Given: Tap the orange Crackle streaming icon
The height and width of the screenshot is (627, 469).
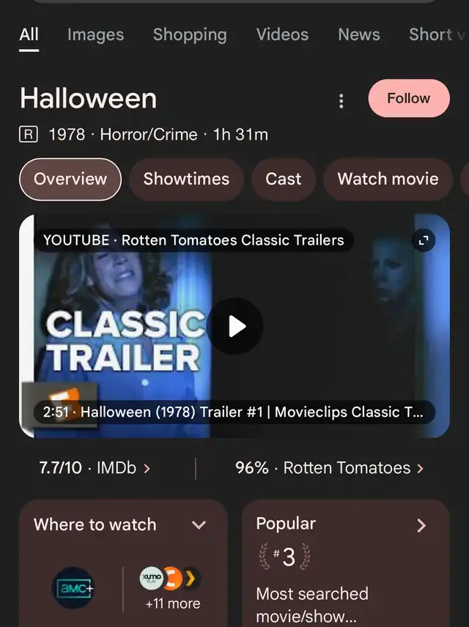Looking at the screenshot, I should [x=173, y=578].
